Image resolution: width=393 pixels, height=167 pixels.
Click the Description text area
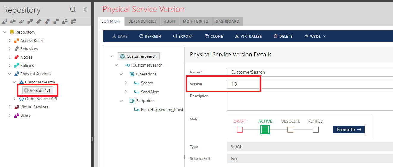(310, 101)
